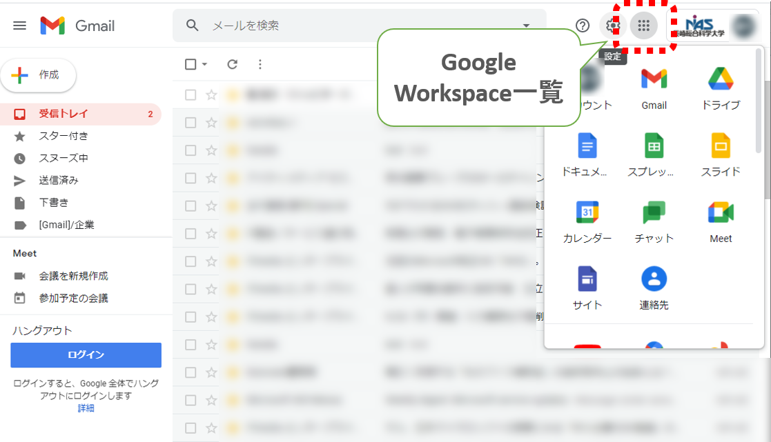The width and height of the screenshot is (771, 442).
Task: Star the last visible email in the list
Action: click(x=211, y=428)
